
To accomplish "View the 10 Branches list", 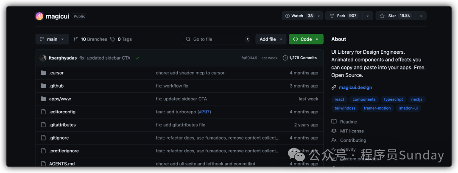I will click(x=90, y=39).
